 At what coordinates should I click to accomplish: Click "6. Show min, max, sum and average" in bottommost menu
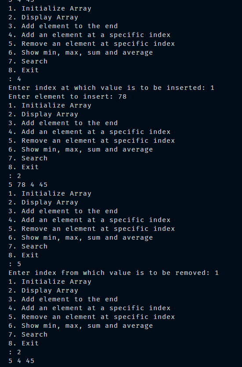pyautogui.click(x=81, y=326)
